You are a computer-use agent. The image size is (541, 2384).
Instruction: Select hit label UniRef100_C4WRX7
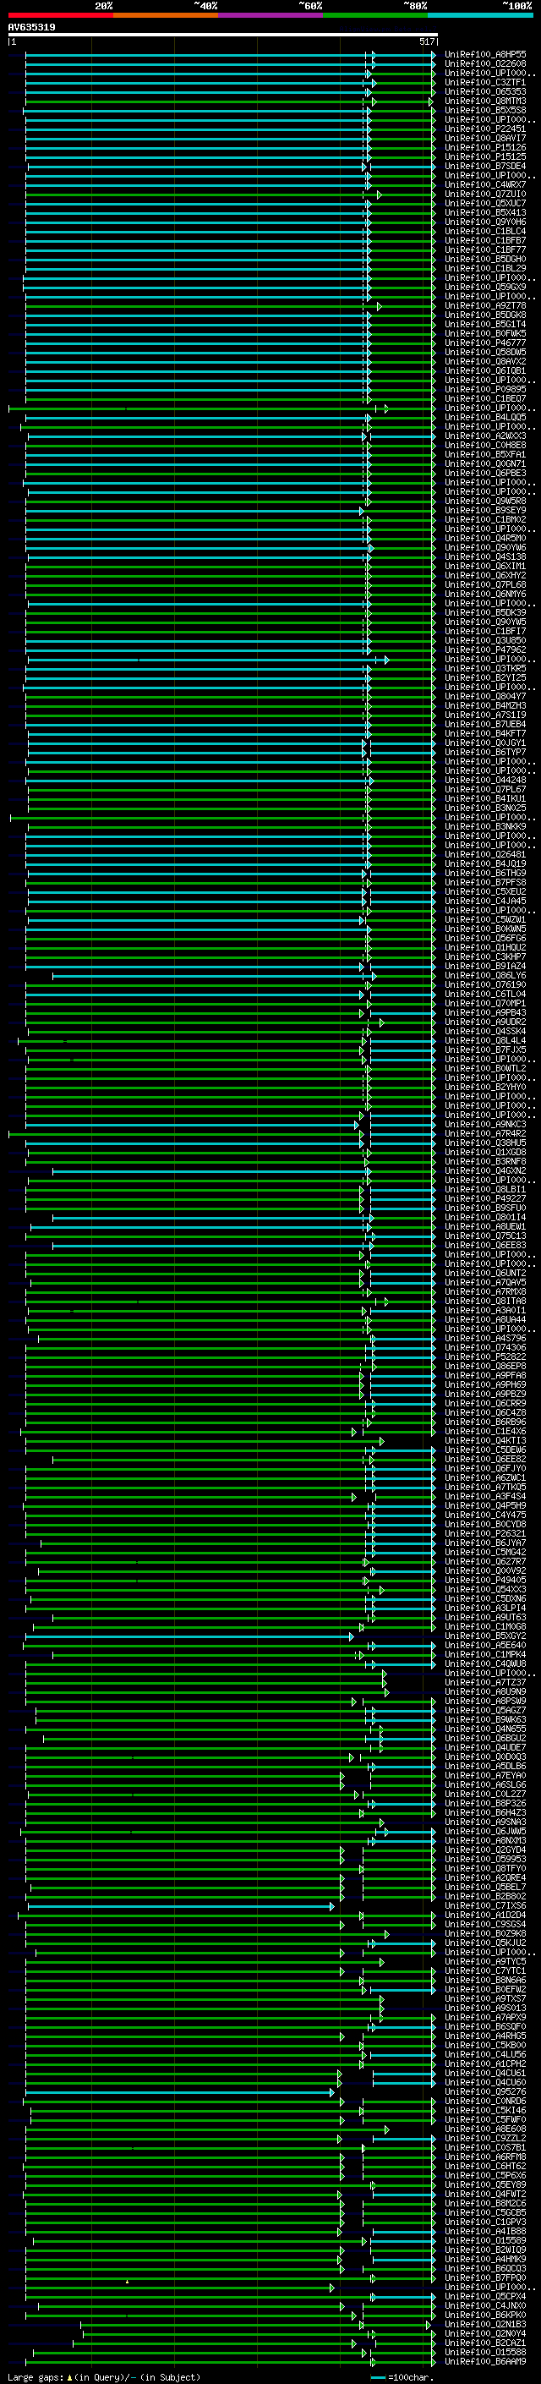(x=485, y=185)
